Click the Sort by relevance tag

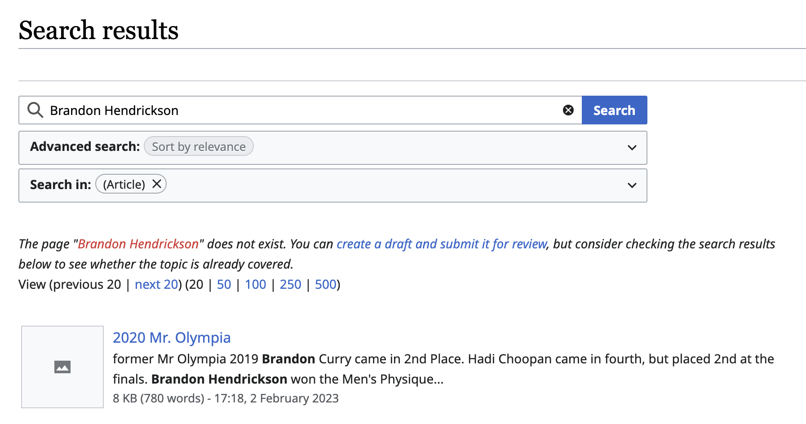click(x=199, y=146)
